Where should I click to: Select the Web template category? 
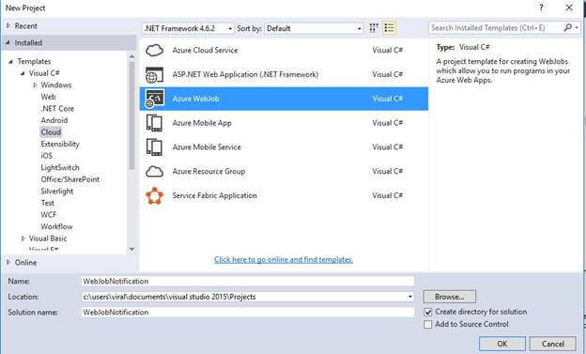48,97
